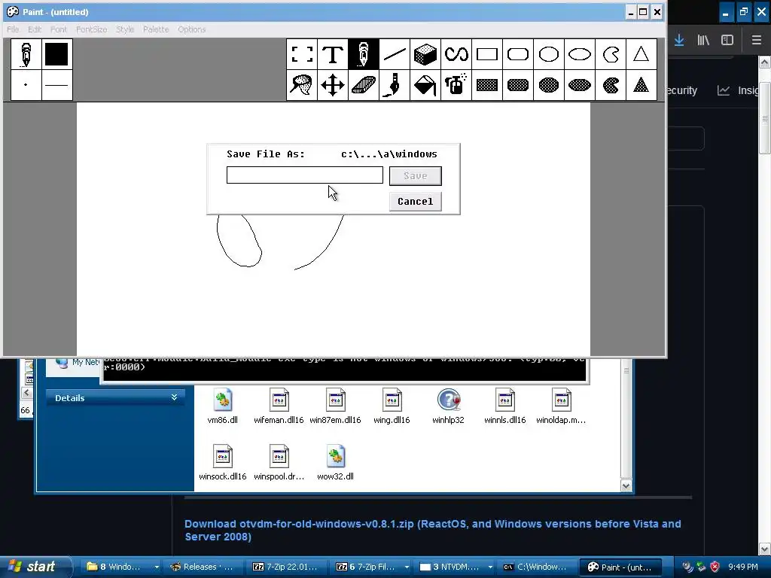771x578 pixels.
Task: Select the Filled Freeform shape tool
Action: coord(611,85)
